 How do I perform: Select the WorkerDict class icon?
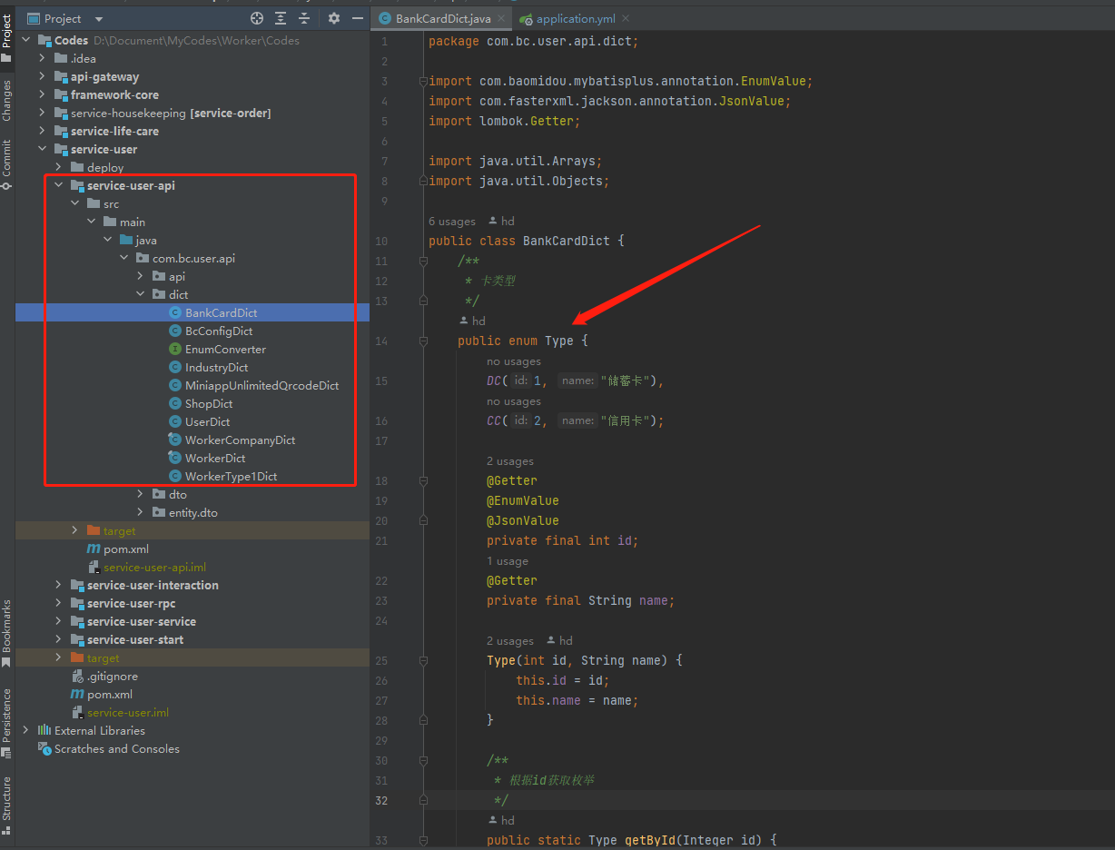(175, 458)
